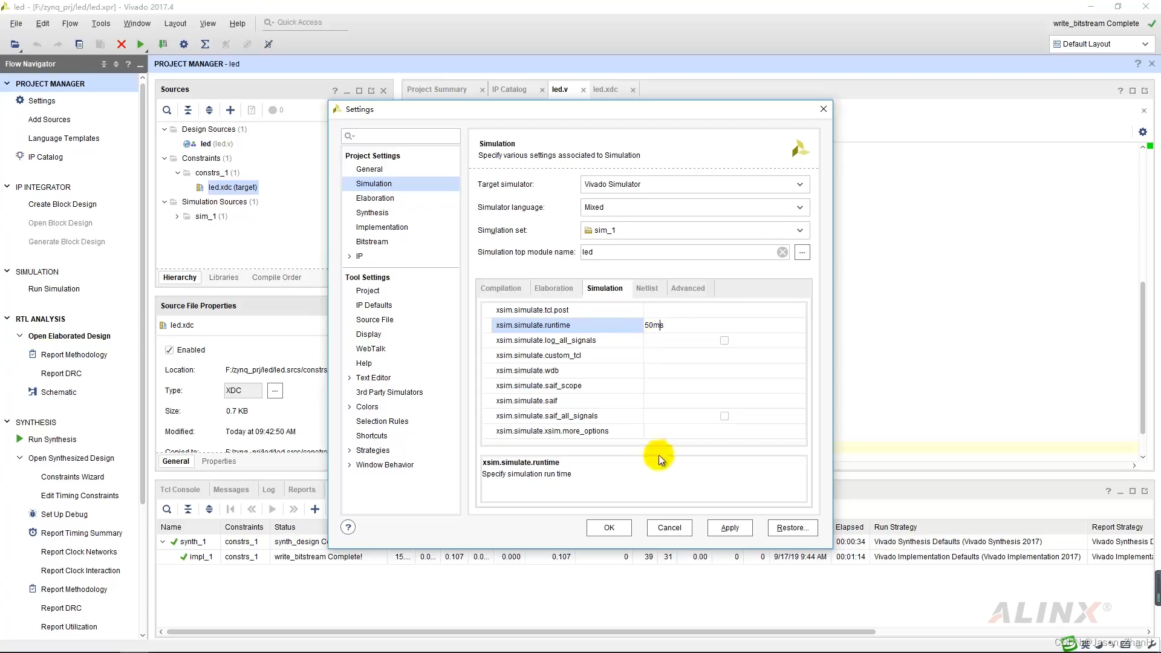Click the Settings dialog help question icon
The width and height of the screenshot is (1161, 653).
click(348, 527)
